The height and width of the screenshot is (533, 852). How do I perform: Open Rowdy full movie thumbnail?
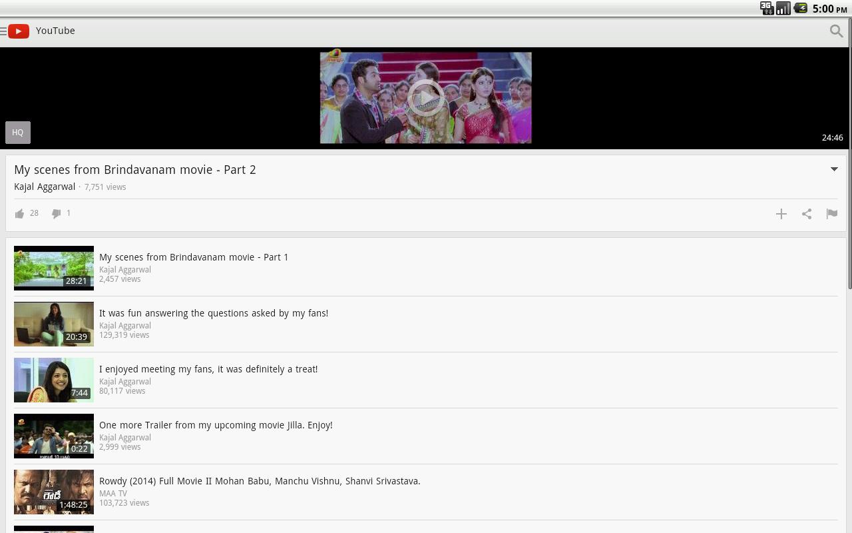tap(54, 492)
